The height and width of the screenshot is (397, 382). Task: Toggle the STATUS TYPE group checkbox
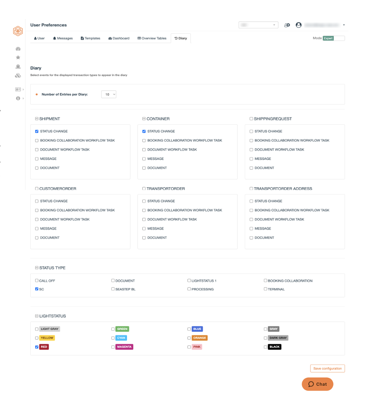click(37, 268)
